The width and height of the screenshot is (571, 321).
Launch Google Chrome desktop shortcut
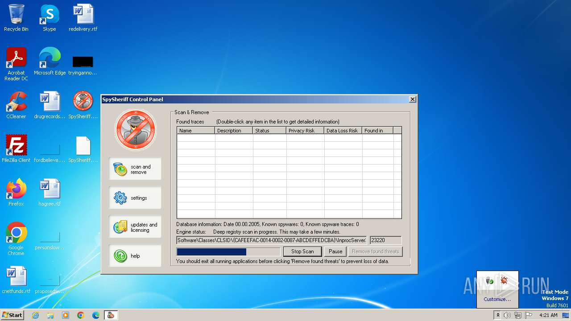[16, 239]
